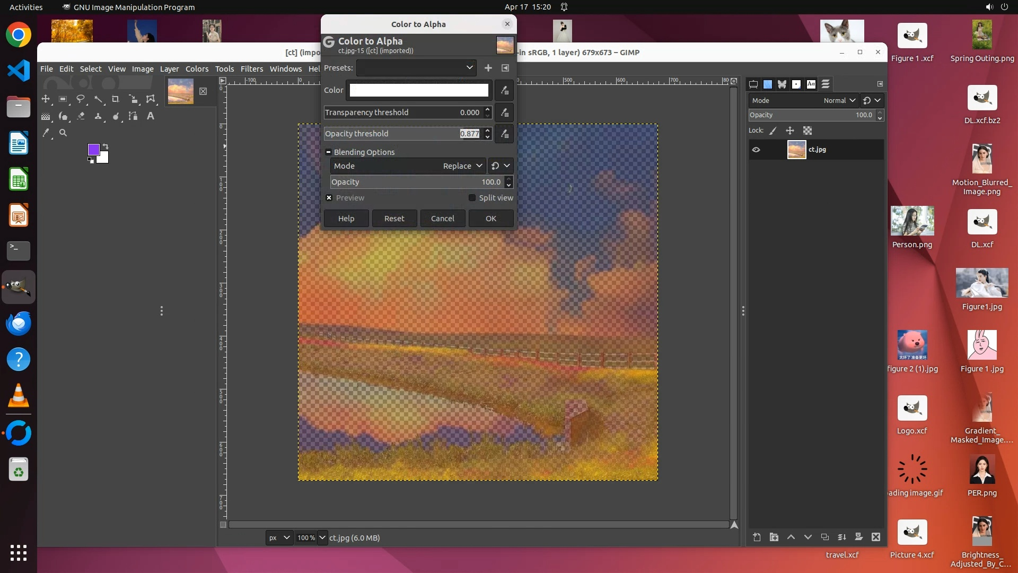Click the white Color swatch
Image resolution: width=1018 pixels, height=573 pixels.
click(x=418, y=90)
